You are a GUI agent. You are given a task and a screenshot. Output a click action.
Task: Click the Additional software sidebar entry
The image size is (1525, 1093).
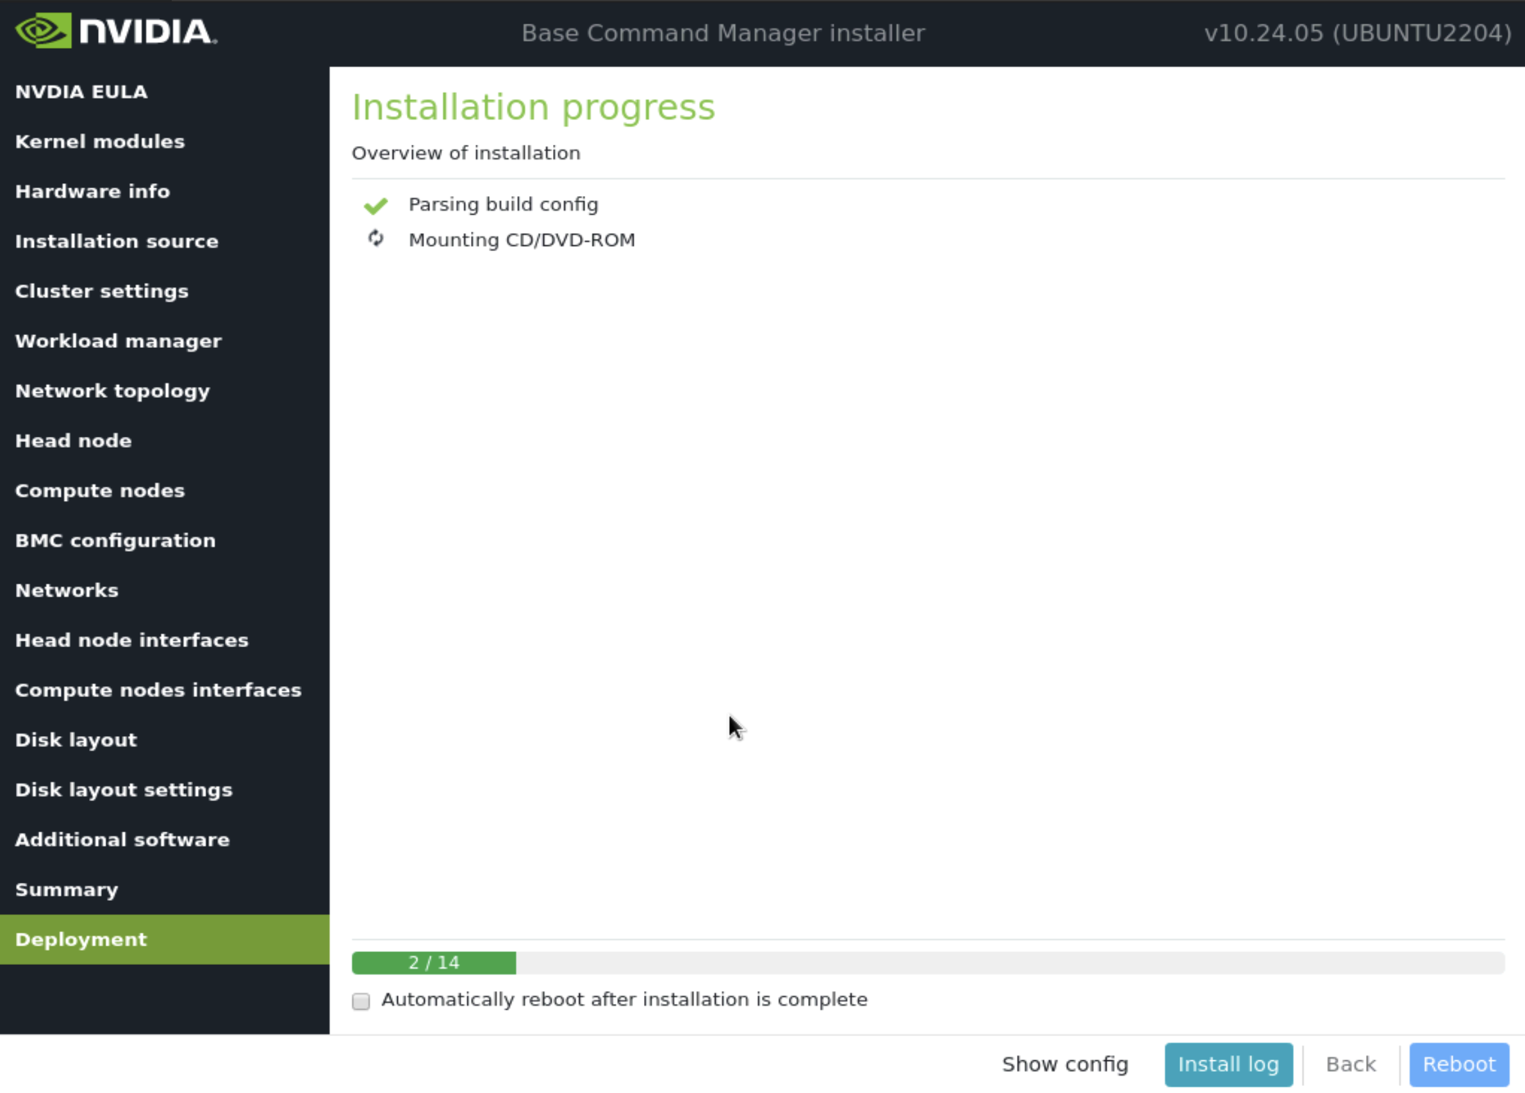[x=123, y=839]
